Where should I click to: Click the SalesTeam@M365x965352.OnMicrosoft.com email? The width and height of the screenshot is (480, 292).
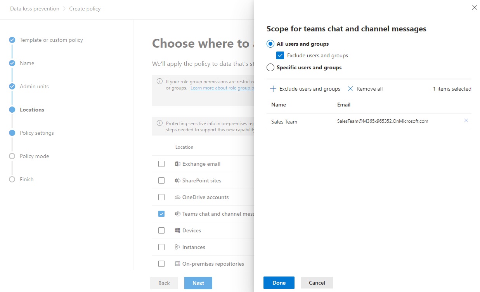coord(383,121)
